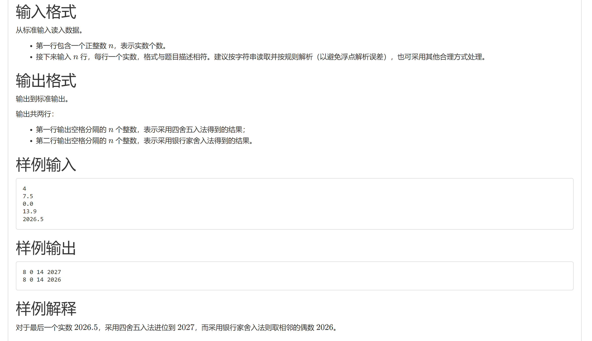Click the explanation sentence starting 对于最后一个实数
Screen dimensions: 592x341
176,327
